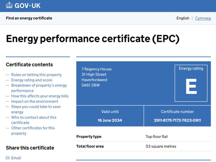Select the English language option

coord(183,18)
